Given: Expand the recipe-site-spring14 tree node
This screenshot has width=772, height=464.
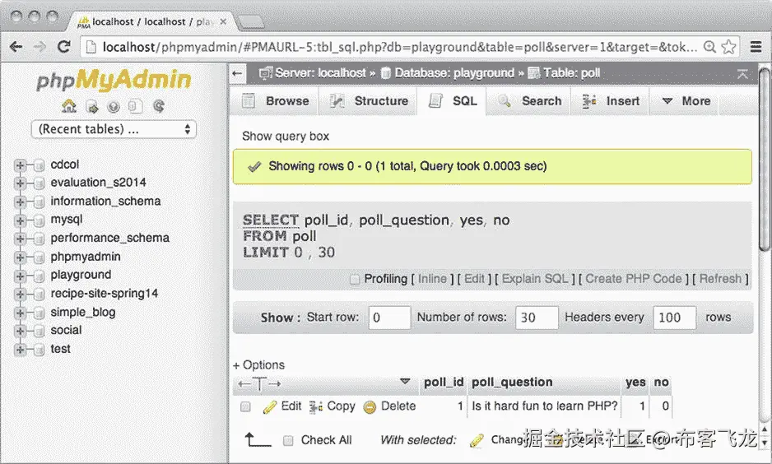Looking at the screenshot, I should pos(20,295).
